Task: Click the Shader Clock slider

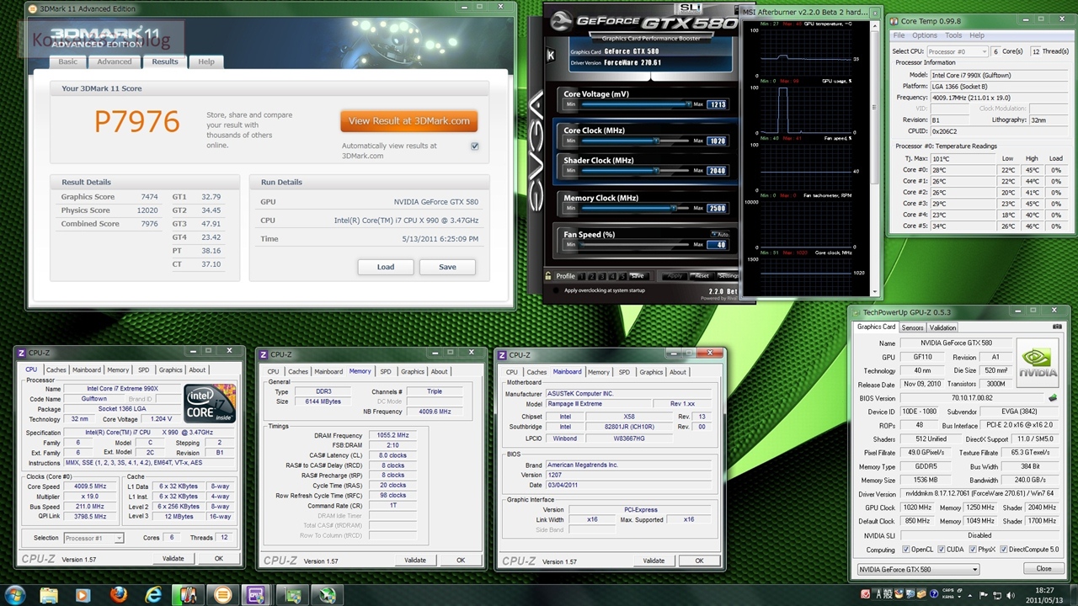Action: (634, 171)
